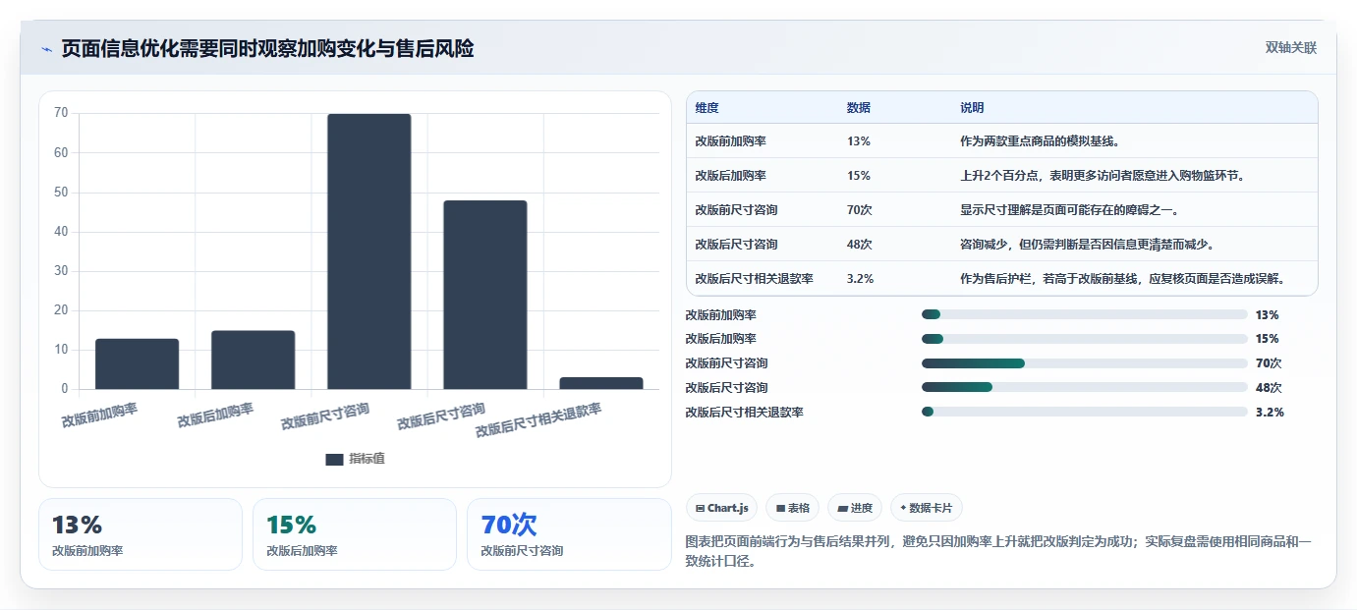
Task: Click the 改版后尺寸相关退款率 progress bar
Action: click(x=1084, y=412)
